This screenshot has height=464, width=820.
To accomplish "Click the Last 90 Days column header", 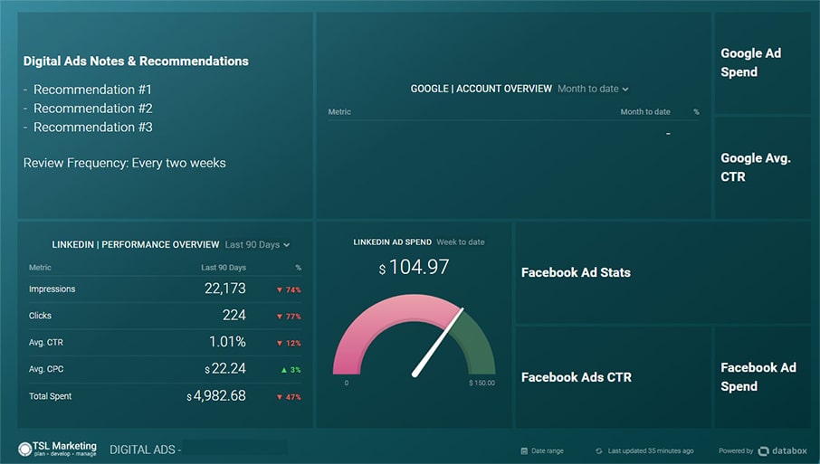I will pyautogui.click(x=224, y=268).
